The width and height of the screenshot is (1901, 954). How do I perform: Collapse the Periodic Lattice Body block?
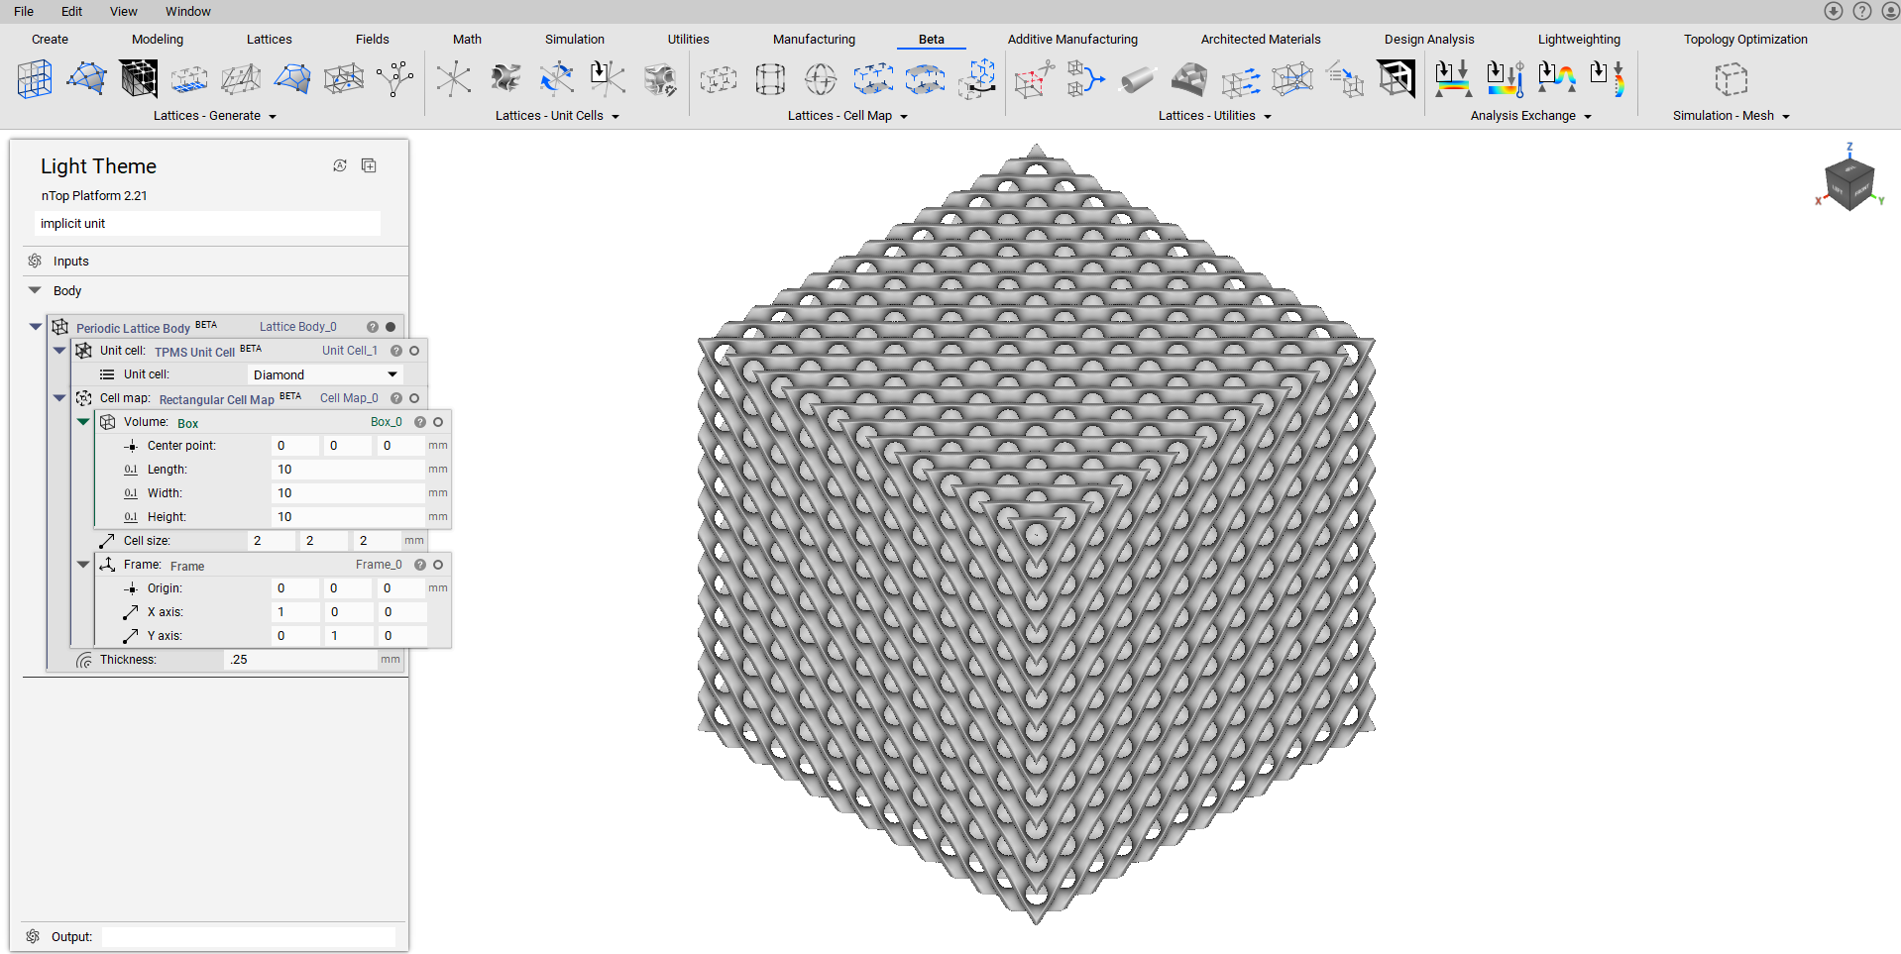tap(36, 326)
